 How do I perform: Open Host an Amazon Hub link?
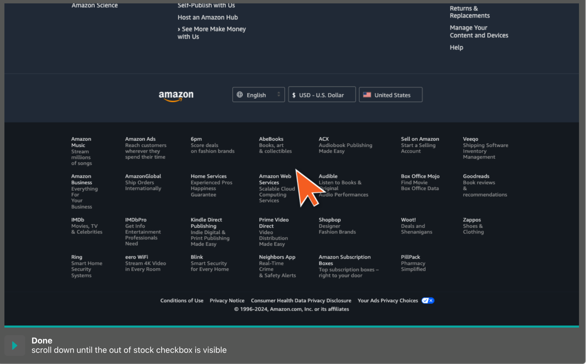pos(208,17)
